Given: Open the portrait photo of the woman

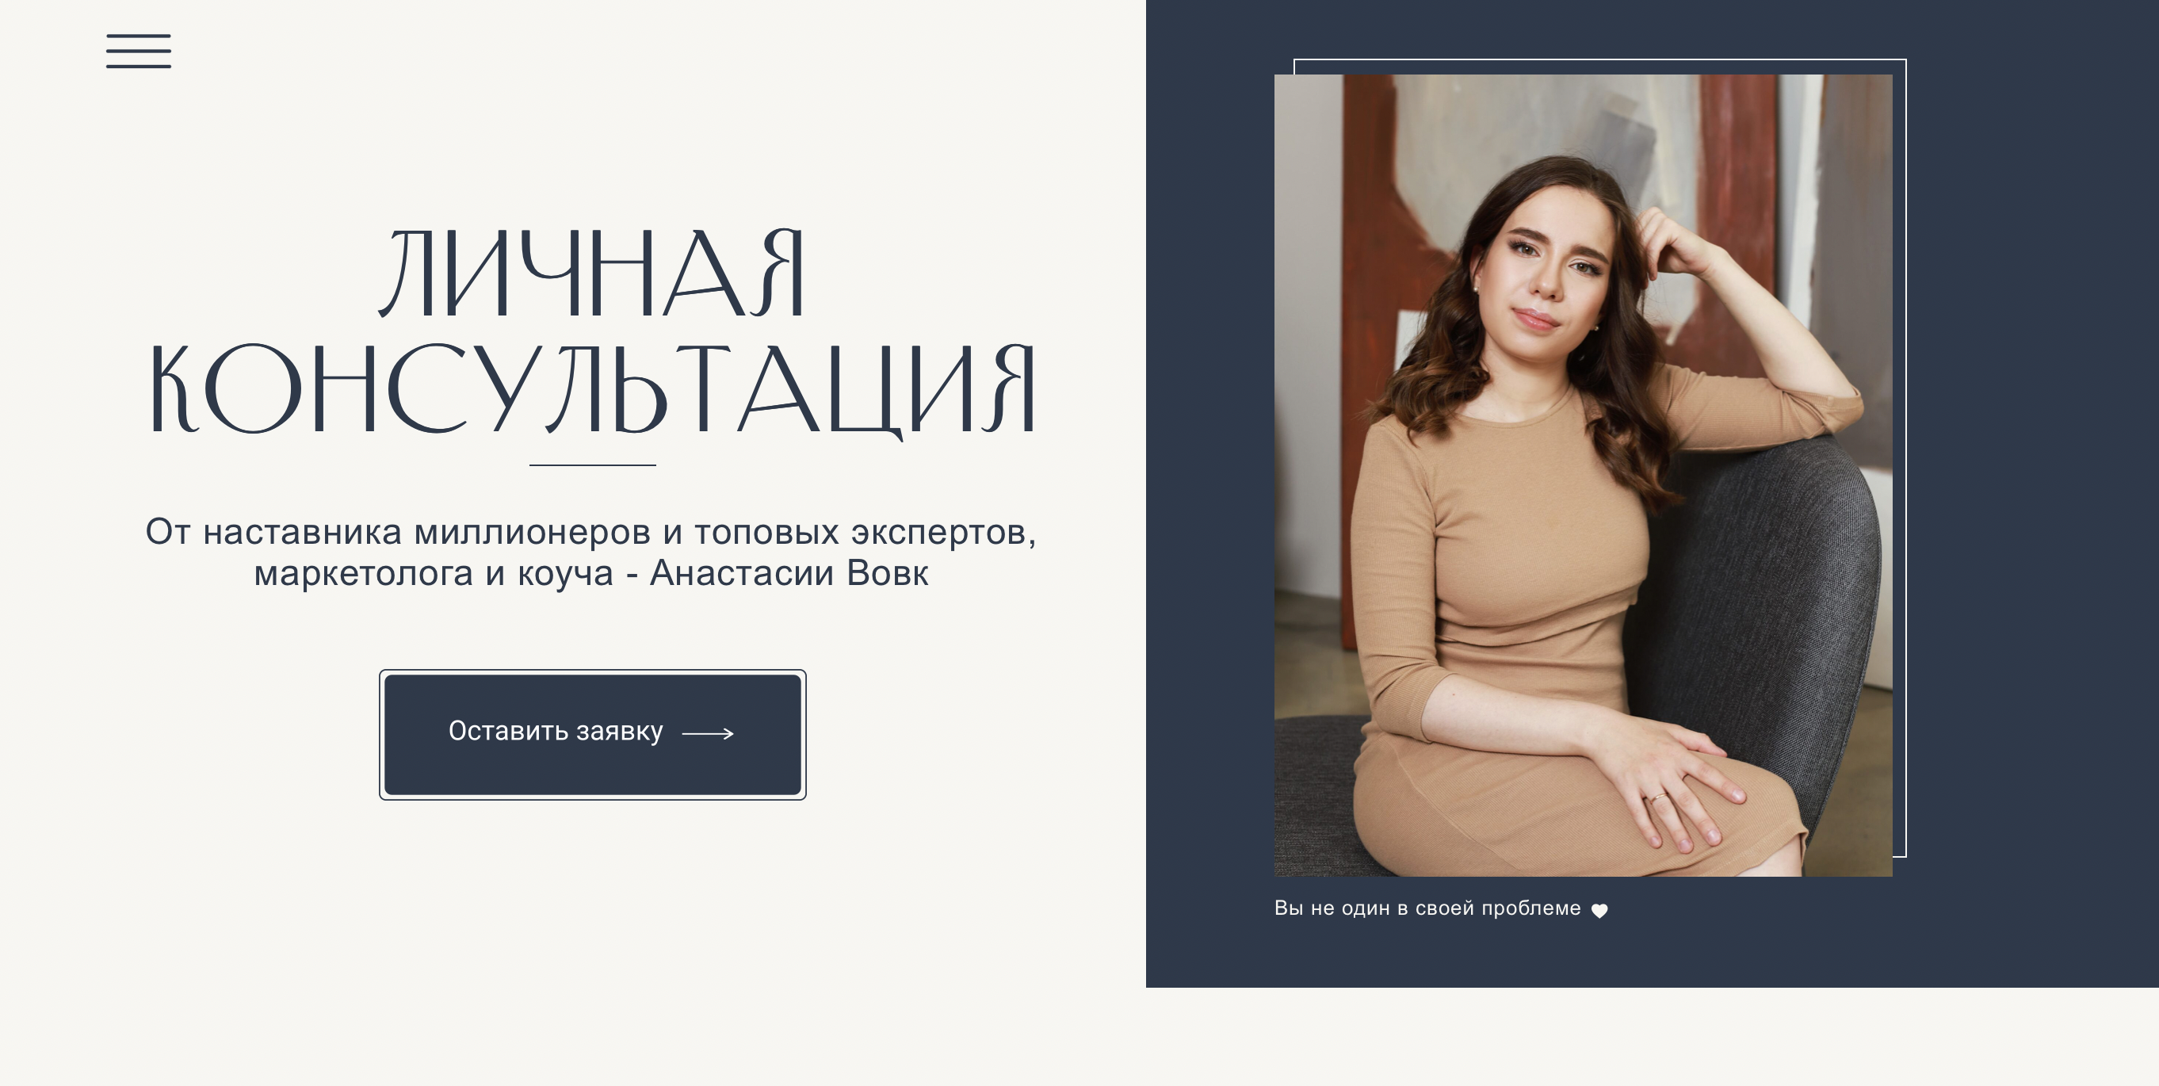Looking at the screenshot, I should point(1584,475).
